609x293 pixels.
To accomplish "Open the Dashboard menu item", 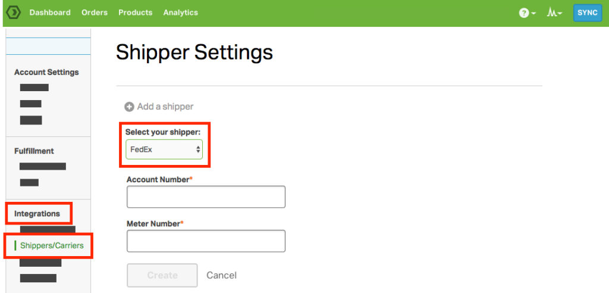I will pyautogui.click(x=50, y=13).
